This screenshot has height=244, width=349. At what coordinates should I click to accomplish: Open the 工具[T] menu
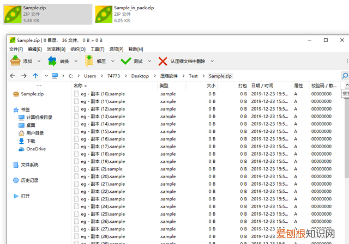pyautogui.click(x=97, y=49)
